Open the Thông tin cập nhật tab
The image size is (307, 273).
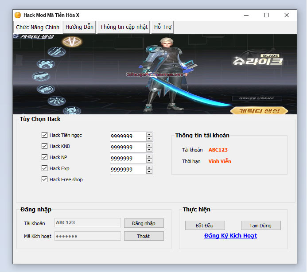124,27
